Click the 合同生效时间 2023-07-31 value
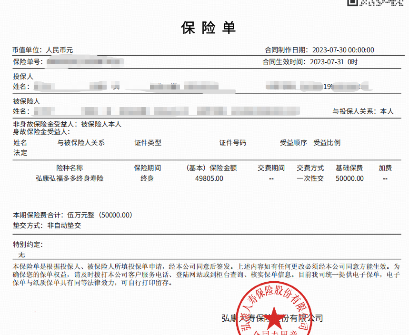 pyautogui.click(x=333, y=62)
